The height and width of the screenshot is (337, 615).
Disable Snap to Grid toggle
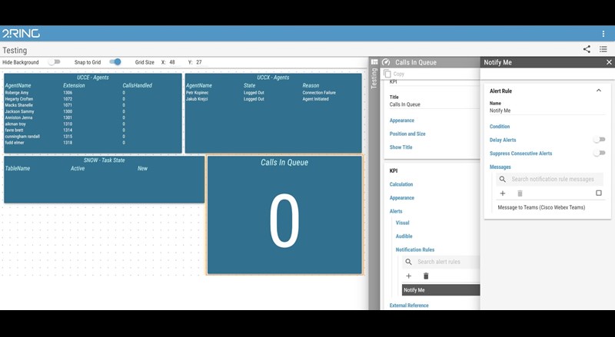115,62
